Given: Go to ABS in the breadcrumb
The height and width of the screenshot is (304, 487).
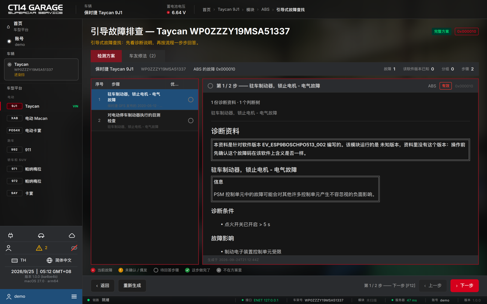Looking at the screenshot, I should 265,9.
